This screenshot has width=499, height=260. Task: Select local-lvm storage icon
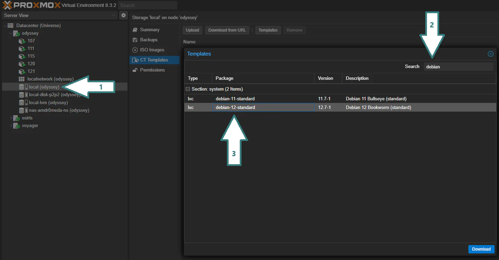coord(23,103)
